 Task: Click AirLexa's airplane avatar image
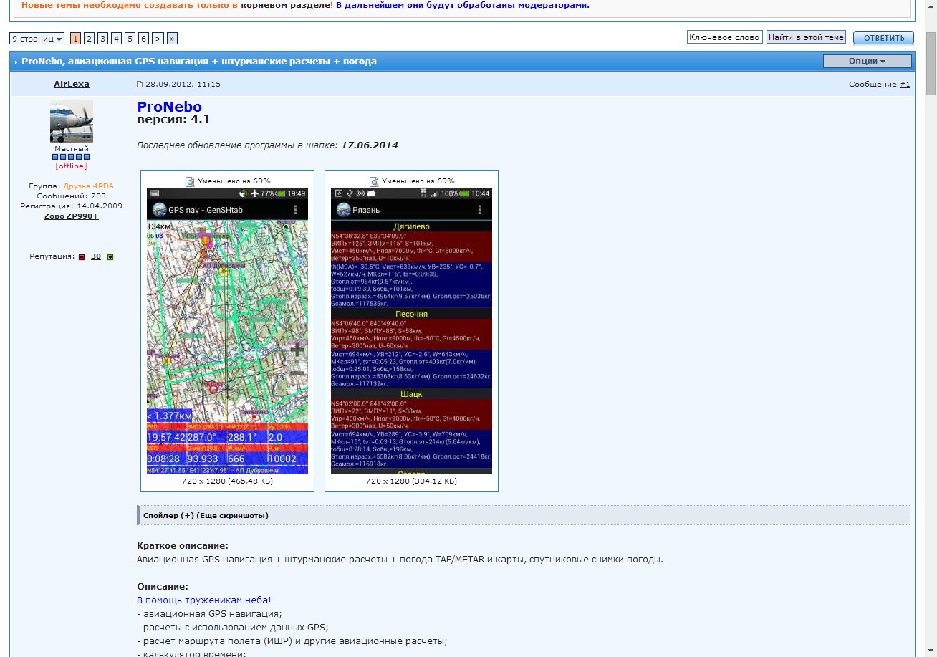72,122
